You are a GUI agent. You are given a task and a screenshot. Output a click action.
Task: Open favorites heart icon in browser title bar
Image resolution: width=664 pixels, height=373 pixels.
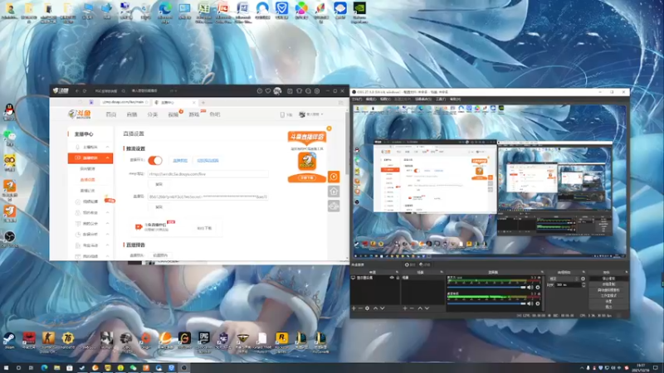point(268,91)
